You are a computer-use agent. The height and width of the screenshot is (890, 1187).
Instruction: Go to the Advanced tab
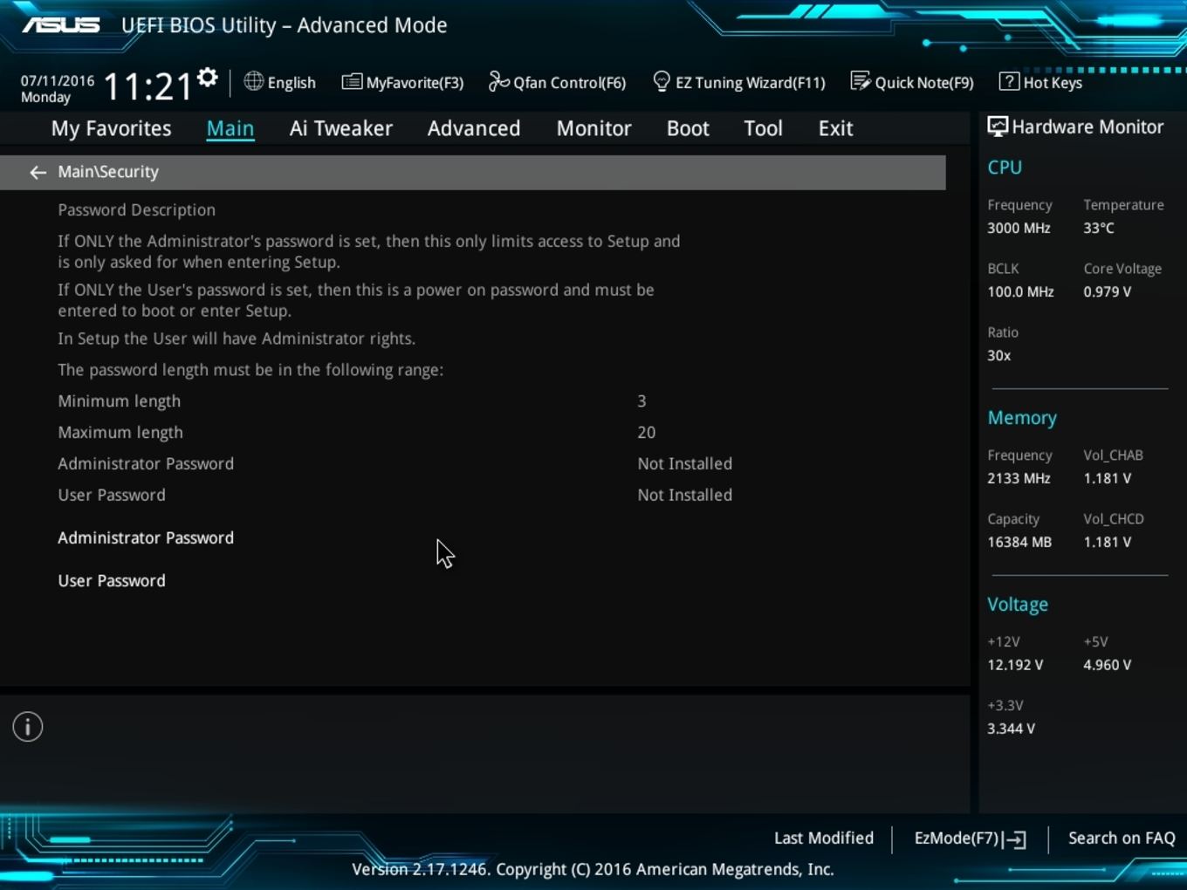click(474, 128)
